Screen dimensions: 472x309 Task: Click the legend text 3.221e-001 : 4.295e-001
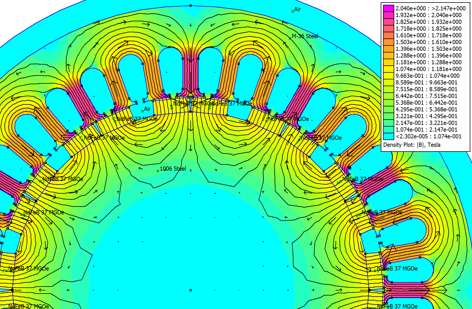[426, 116]
